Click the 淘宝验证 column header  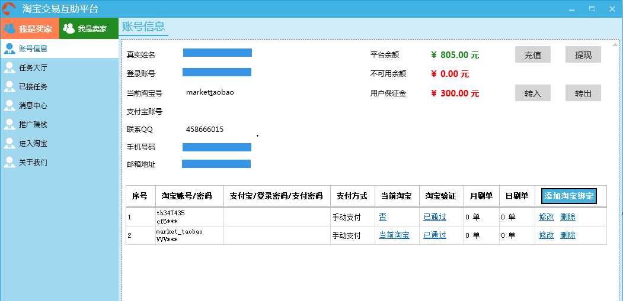(442, 196)
